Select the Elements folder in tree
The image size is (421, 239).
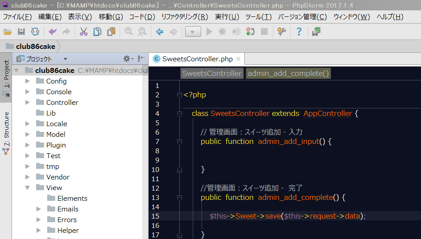[72, 198]
